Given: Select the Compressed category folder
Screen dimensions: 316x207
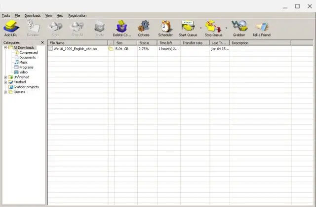Looking at the screenshot, I should point(28,52).
